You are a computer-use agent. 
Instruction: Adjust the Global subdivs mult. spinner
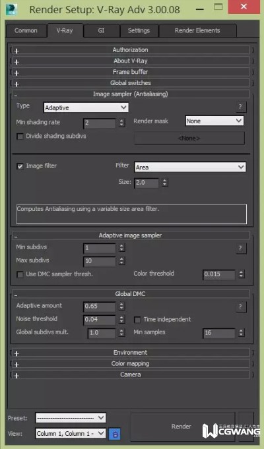(x=122, y=333)
